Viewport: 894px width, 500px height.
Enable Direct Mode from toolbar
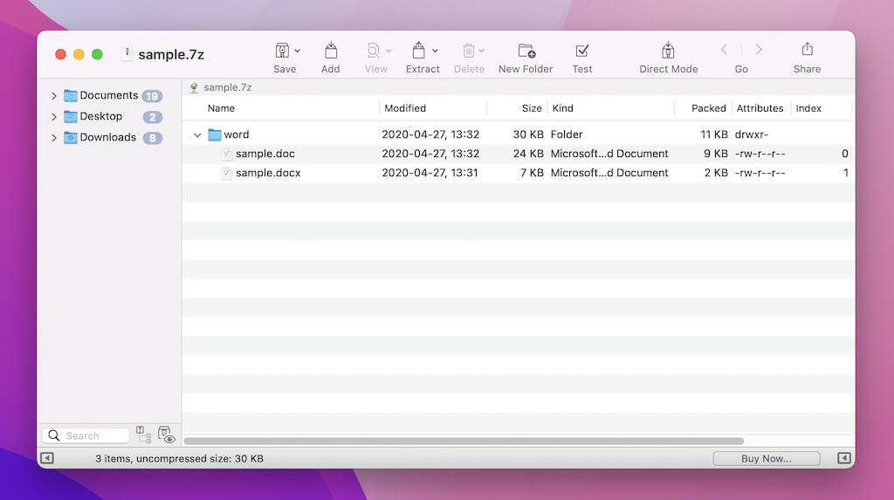pyautogui.click(x=668, y=51)
